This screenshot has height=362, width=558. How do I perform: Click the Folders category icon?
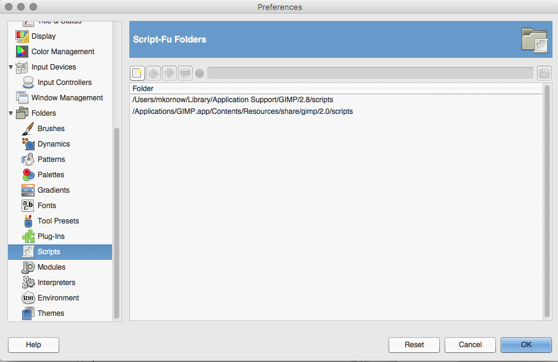point(22,113)
